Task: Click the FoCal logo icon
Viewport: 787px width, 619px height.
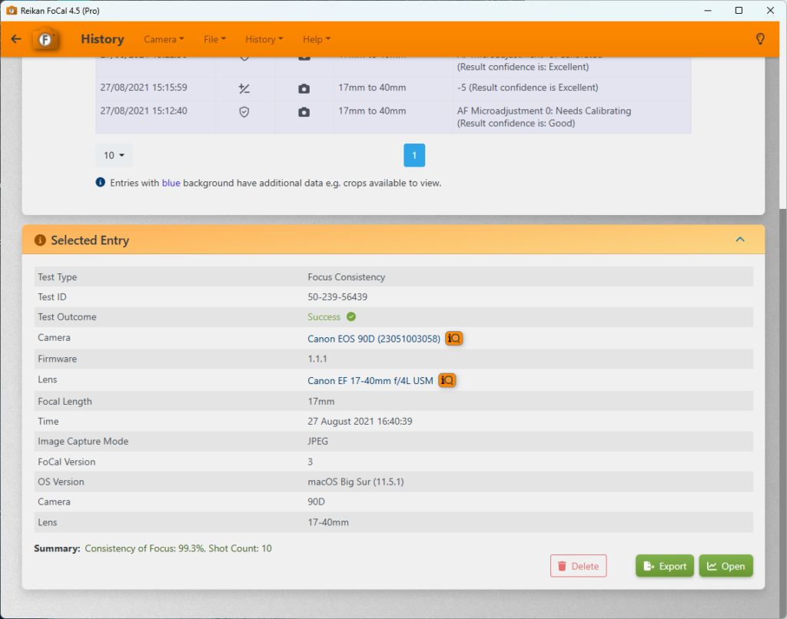Action: pos(45,39)
